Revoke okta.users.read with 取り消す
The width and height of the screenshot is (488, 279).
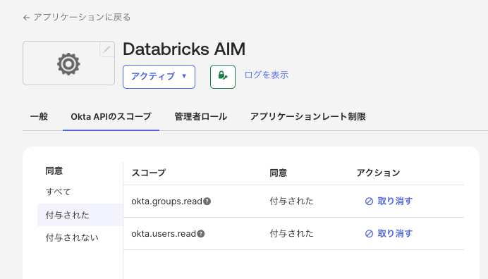[389, 234]
